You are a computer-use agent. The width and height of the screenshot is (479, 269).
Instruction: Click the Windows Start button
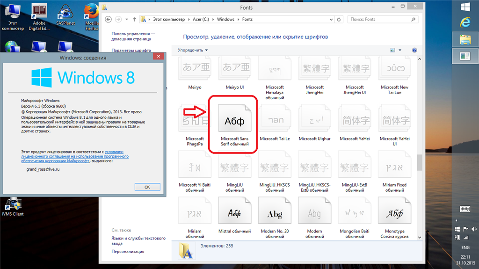[465, 7]
